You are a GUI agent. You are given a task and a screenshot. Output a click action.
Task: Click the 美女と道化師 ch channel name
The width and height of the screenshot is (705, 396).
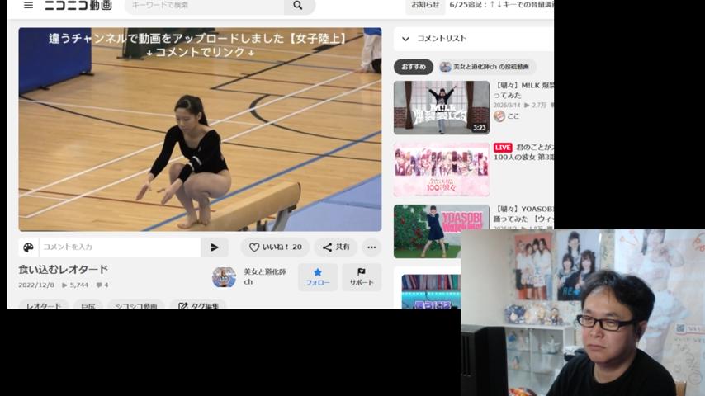(x=265, y=276)
